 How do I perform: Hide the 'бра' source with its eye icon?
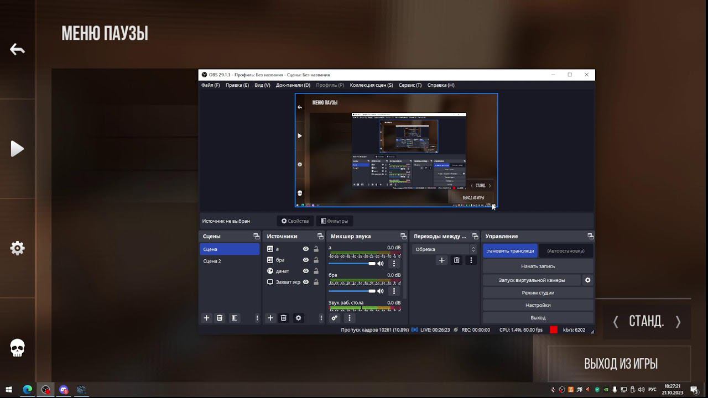(305, 260)
